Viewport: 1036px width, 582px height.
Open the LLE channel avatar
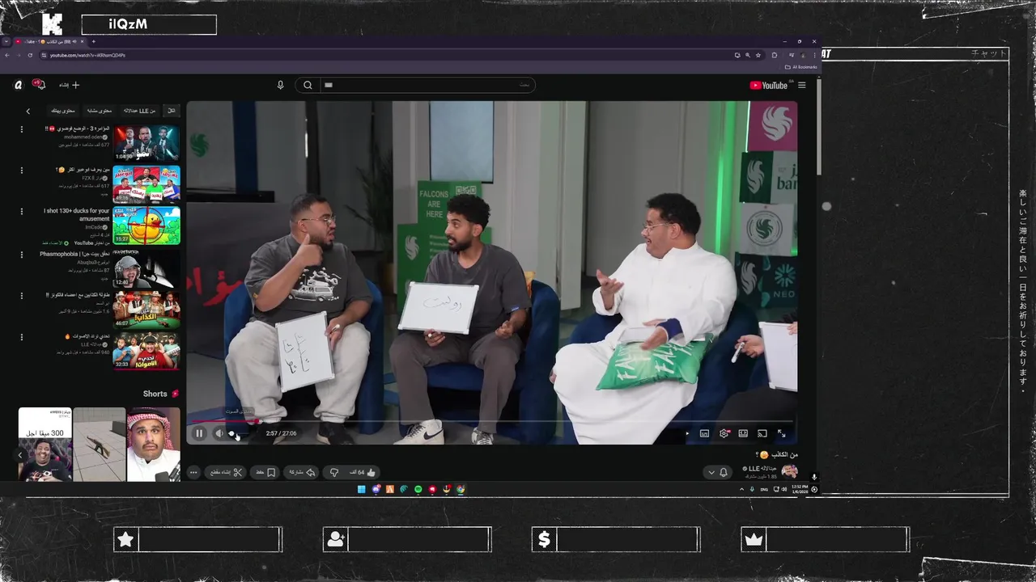(789, 471)
